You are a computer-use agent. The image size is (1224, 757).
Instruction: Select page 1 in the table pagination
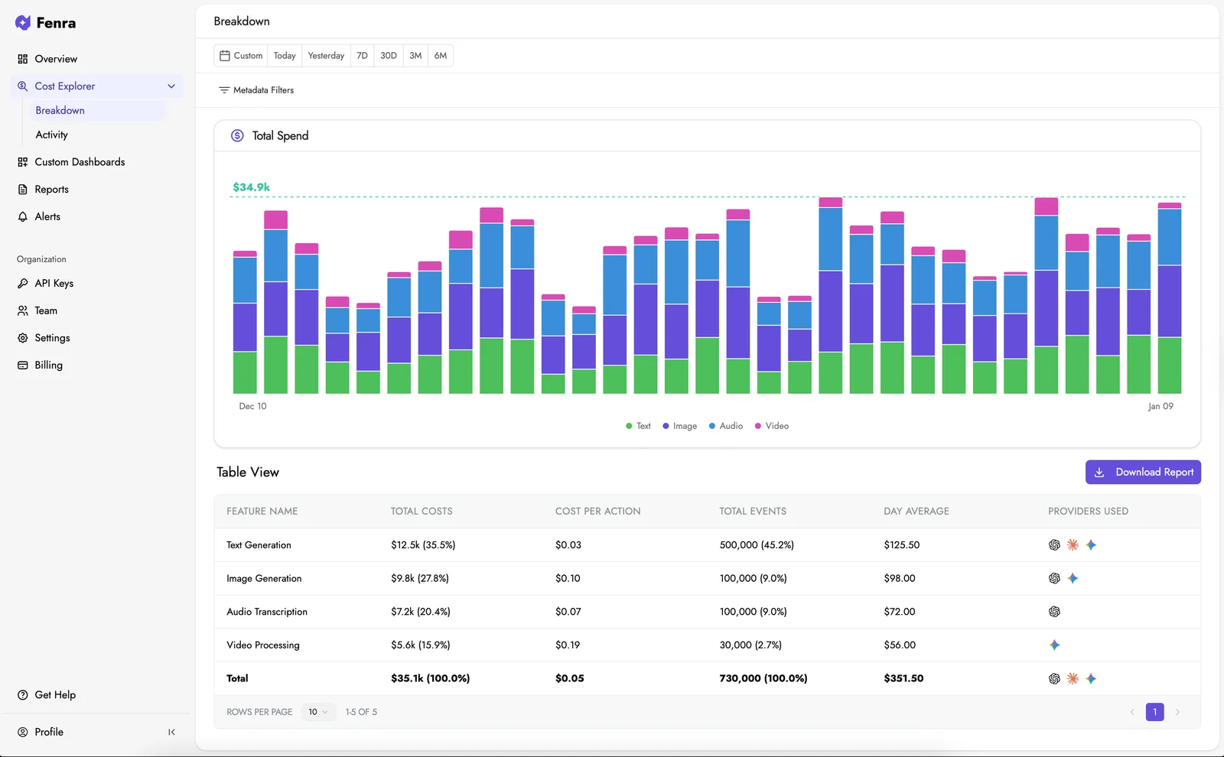[x=1154, y=712]
